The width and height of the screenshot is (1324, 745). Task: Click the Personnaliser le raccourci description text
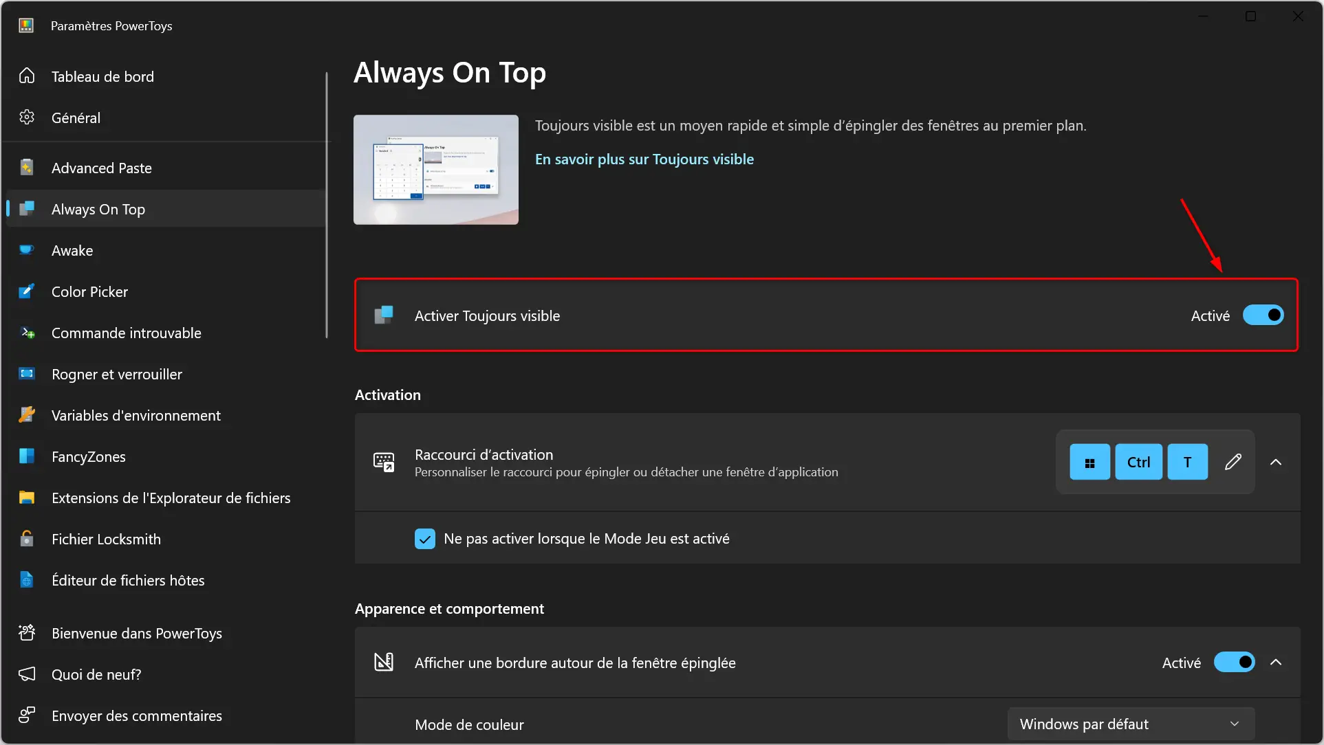pos(626,472)
